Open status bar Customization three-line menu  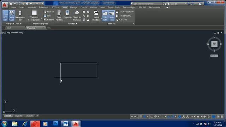coord(222,116)
